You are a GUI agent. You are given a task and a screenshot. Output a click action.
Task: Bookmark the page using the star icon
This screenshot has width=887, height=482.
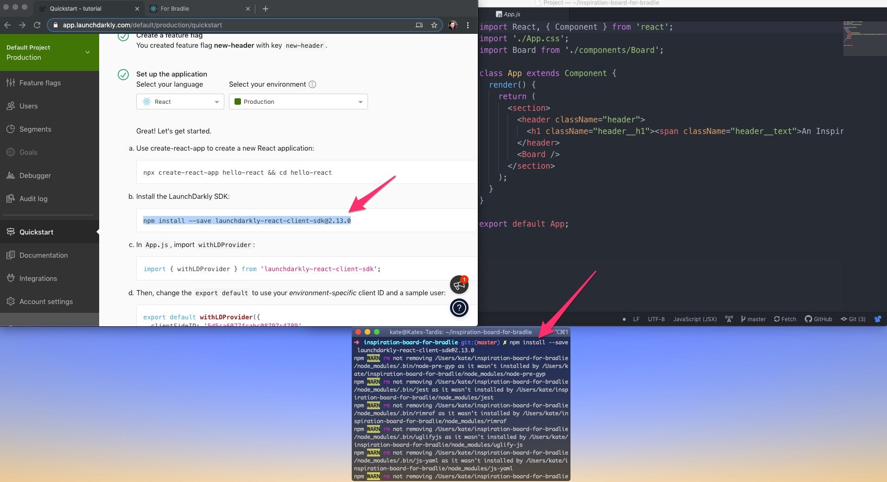tap(434, 25)
